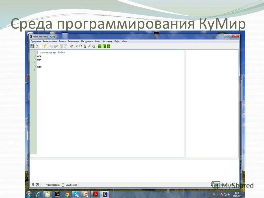Click the first page-with-arrow toolbar icon

[61, 46]
